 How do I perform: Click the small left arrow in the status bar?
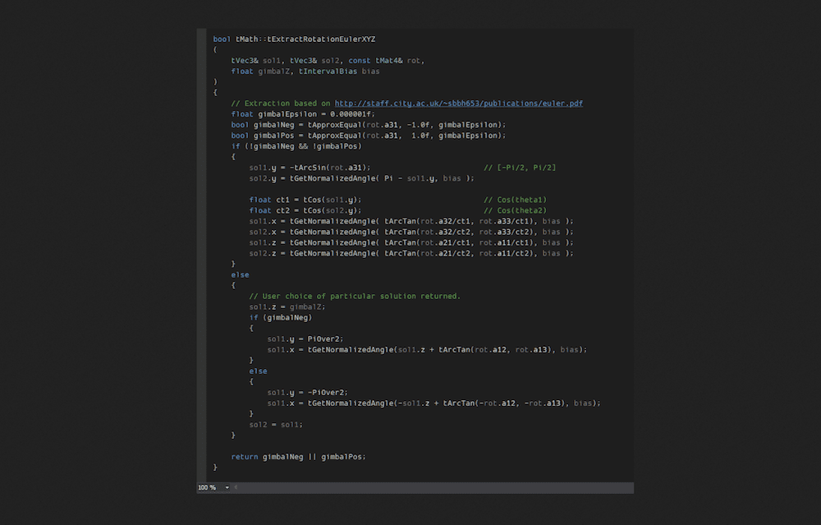234,487
